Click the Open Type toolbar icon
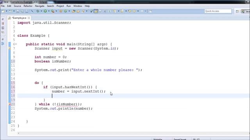 pyautogui.click(x=73, y=11)
